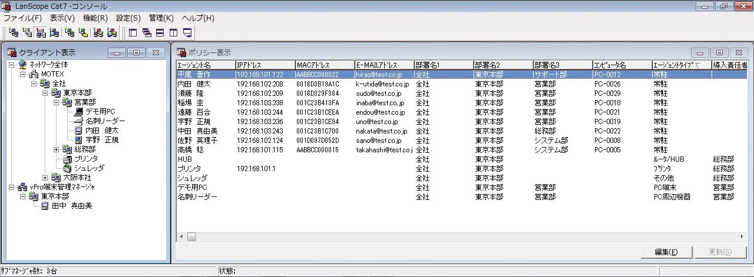Click the MAC cell AABBCC000015
This screenshot has width=754, height=277.
[318, 150]
